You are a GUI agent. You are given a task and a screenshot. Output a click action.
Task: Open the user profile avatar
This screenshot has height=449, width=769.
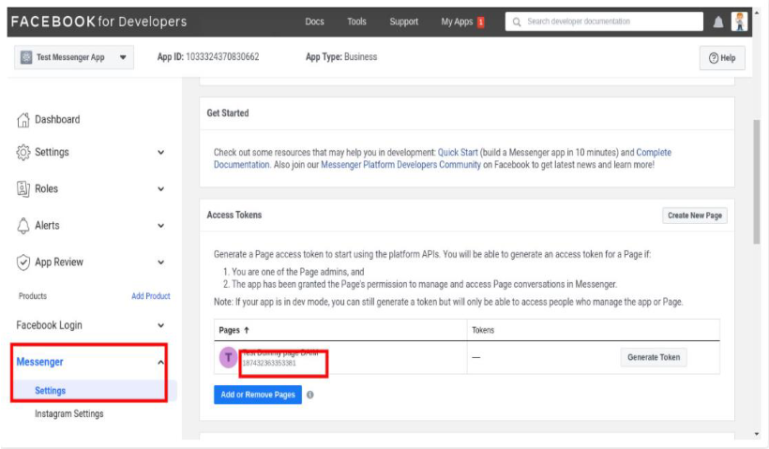point(739,22)
